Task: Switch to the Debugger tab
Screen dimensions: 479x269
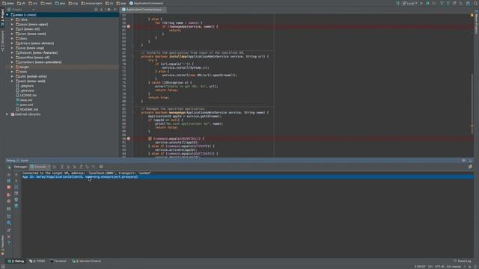Action: [x=21, y=167]
